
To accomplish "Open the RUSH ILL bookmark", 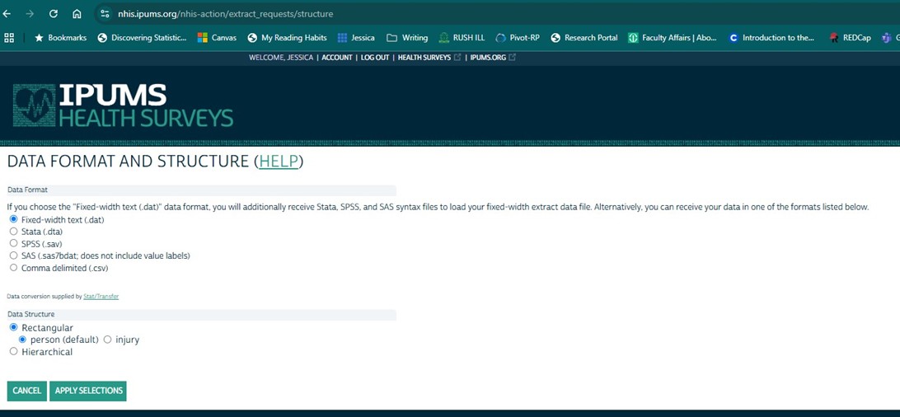I will [462, 38].
